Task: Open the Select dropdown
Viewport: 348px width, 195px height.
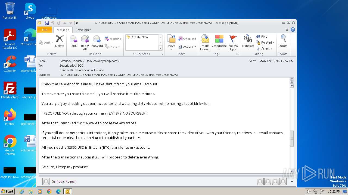Action: pos(264,48)
